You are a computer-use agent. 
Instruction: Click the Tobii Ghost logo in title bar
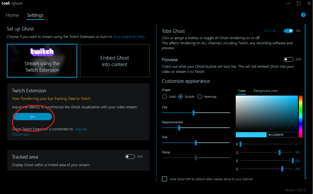click(12, 3)
